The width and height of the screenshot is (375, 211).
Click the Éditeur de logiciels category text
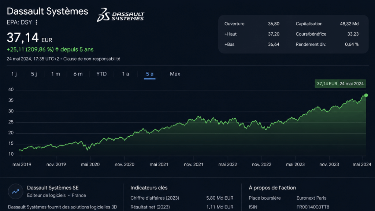[46, 196]
